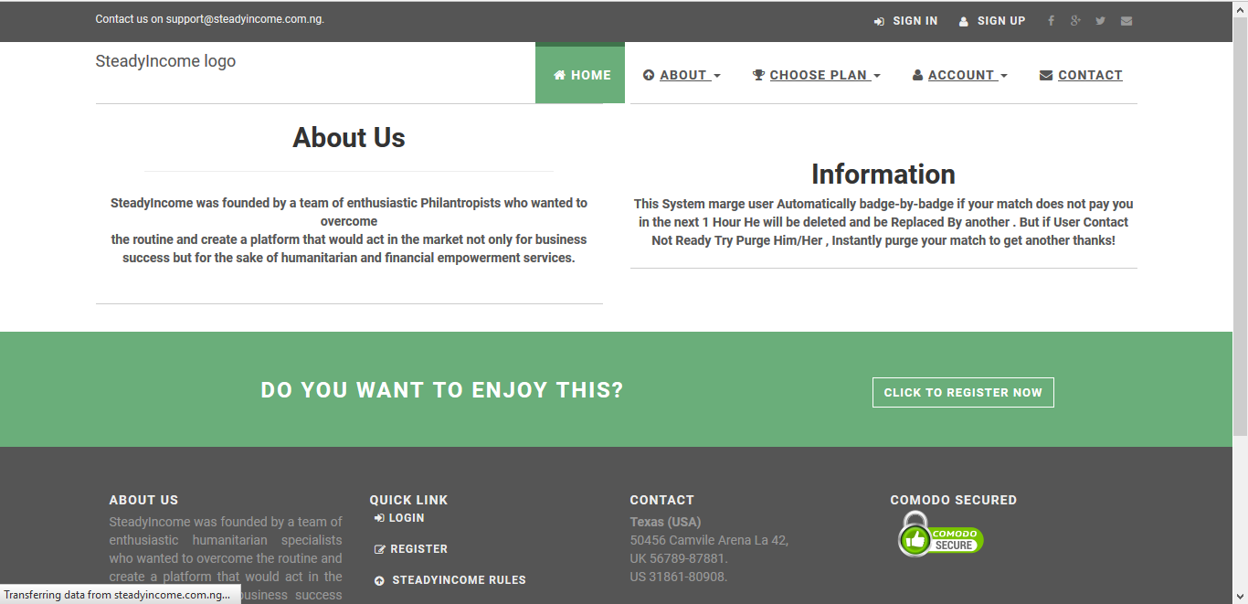The width and height of the screenshot is (1248, 604).
Task: Open the LOGIN quick link in footer
Action: 399,518
